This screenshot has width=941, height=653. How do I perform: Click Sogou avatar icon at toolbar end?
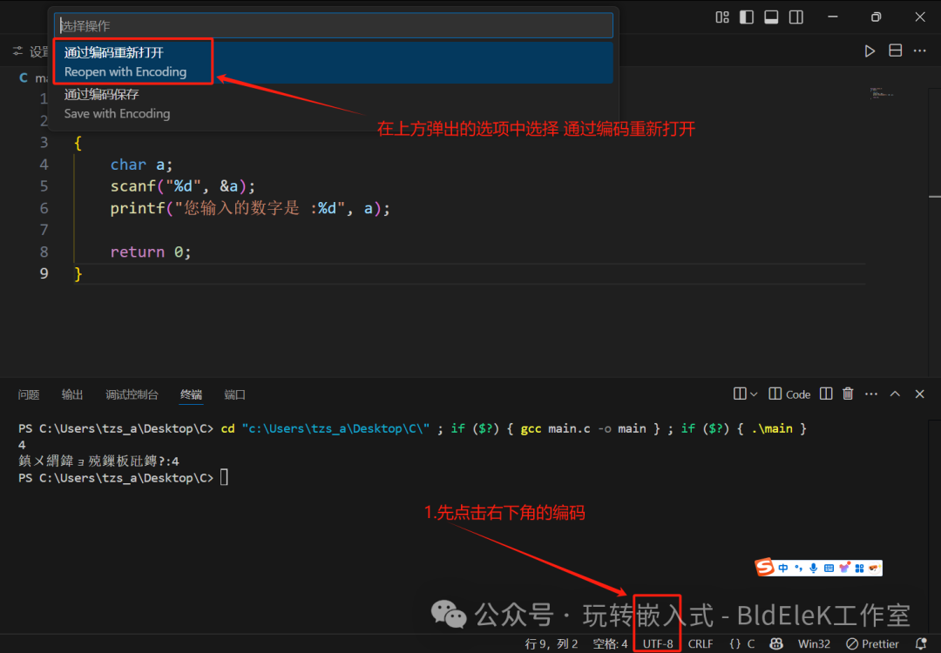(x=874, y=568)
